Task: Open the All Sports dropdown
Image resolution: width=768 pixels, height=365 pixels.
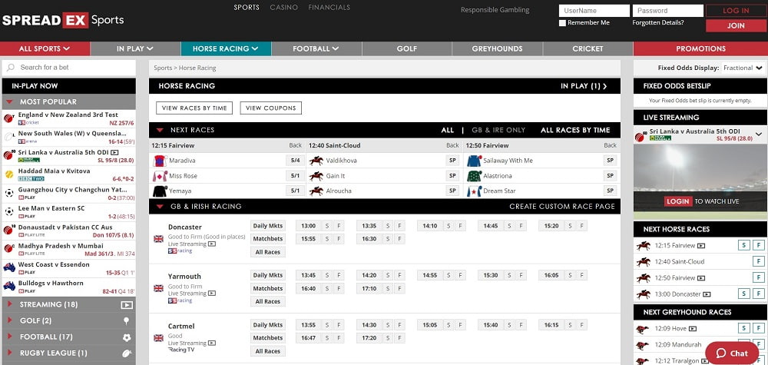Action: pyautogui.click(x=45, y=48)
